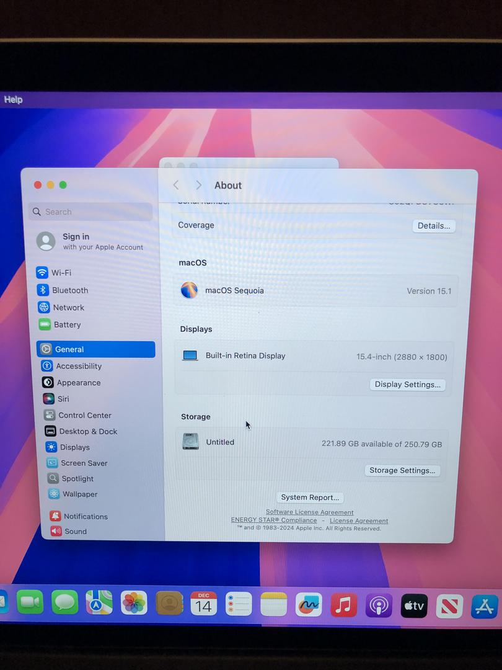Launch Freeform from the Dock

309,605
